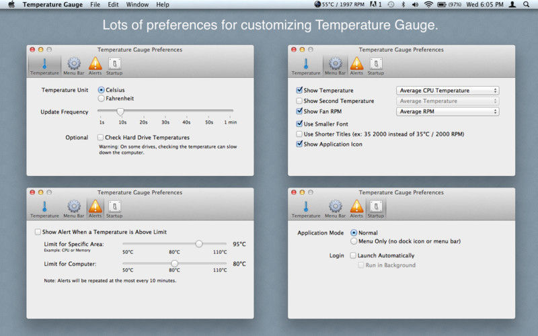Screen dimensions: 538x336
Task: Select Alerts warning icon in bottom-left window
Action: (x=95, y=206)
